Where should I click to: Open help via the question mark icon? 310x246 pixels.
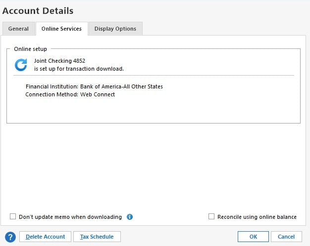pos(10,237)
